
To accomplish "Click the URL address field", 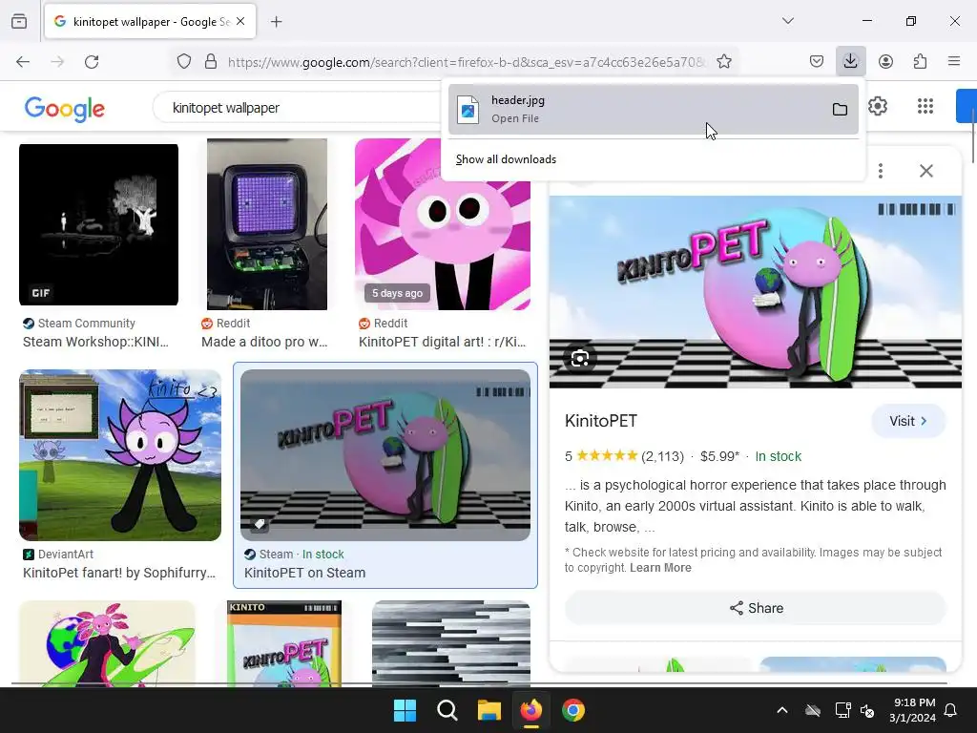I will (x=468, y=62).
